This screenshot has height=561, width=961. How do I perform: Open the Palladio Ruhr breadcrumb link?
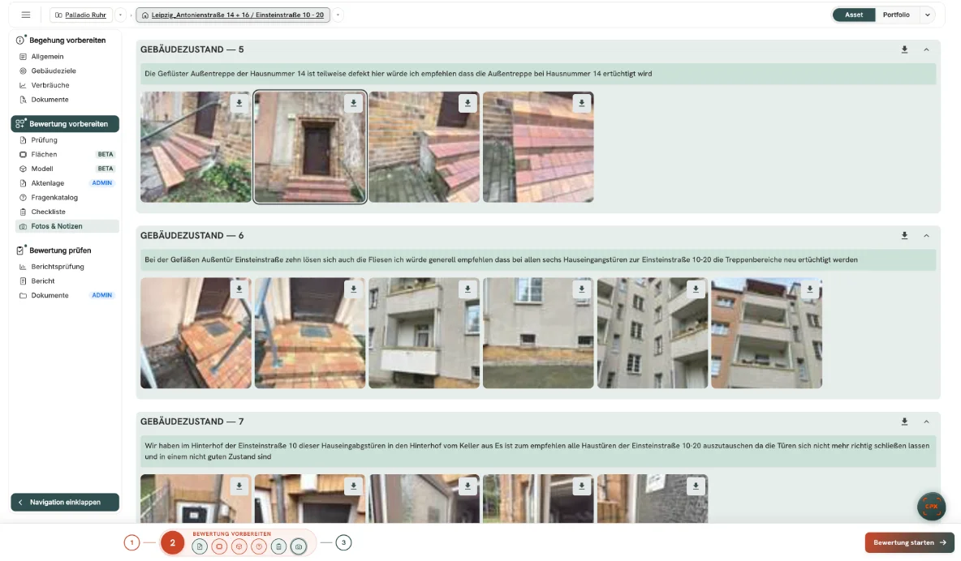tap(80, 15)
